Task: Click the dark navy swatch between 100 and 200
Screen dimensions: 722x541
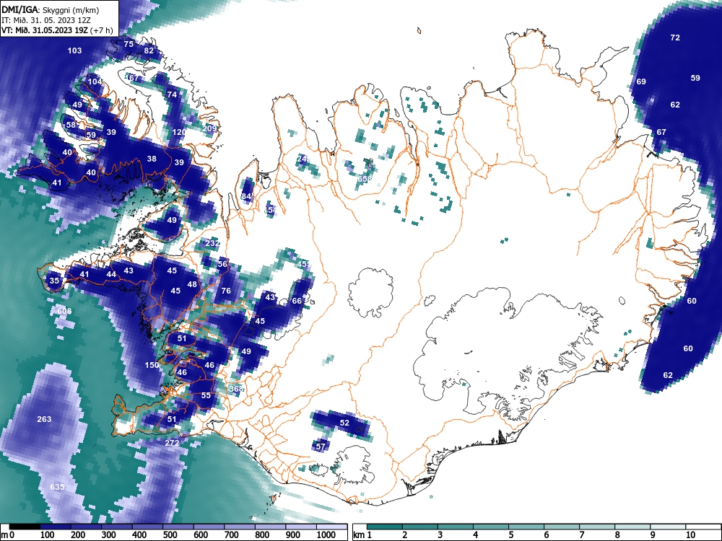Action: 56,527
